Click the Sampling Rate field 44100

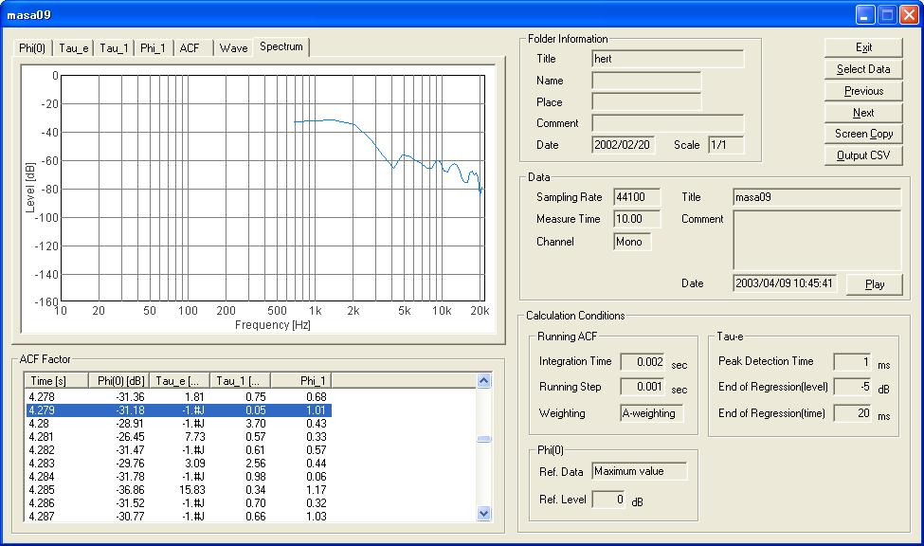coord(637,197)
